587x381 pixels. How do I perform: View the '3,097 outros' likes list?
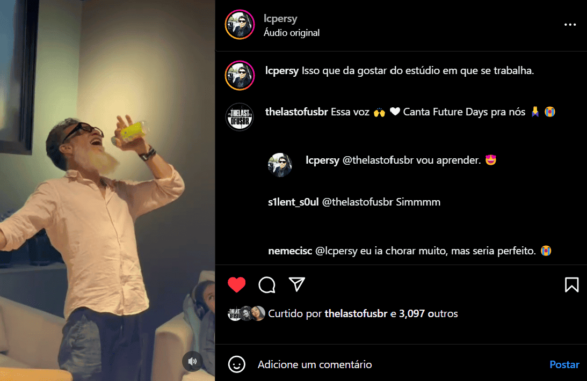(x=428, y=314)
